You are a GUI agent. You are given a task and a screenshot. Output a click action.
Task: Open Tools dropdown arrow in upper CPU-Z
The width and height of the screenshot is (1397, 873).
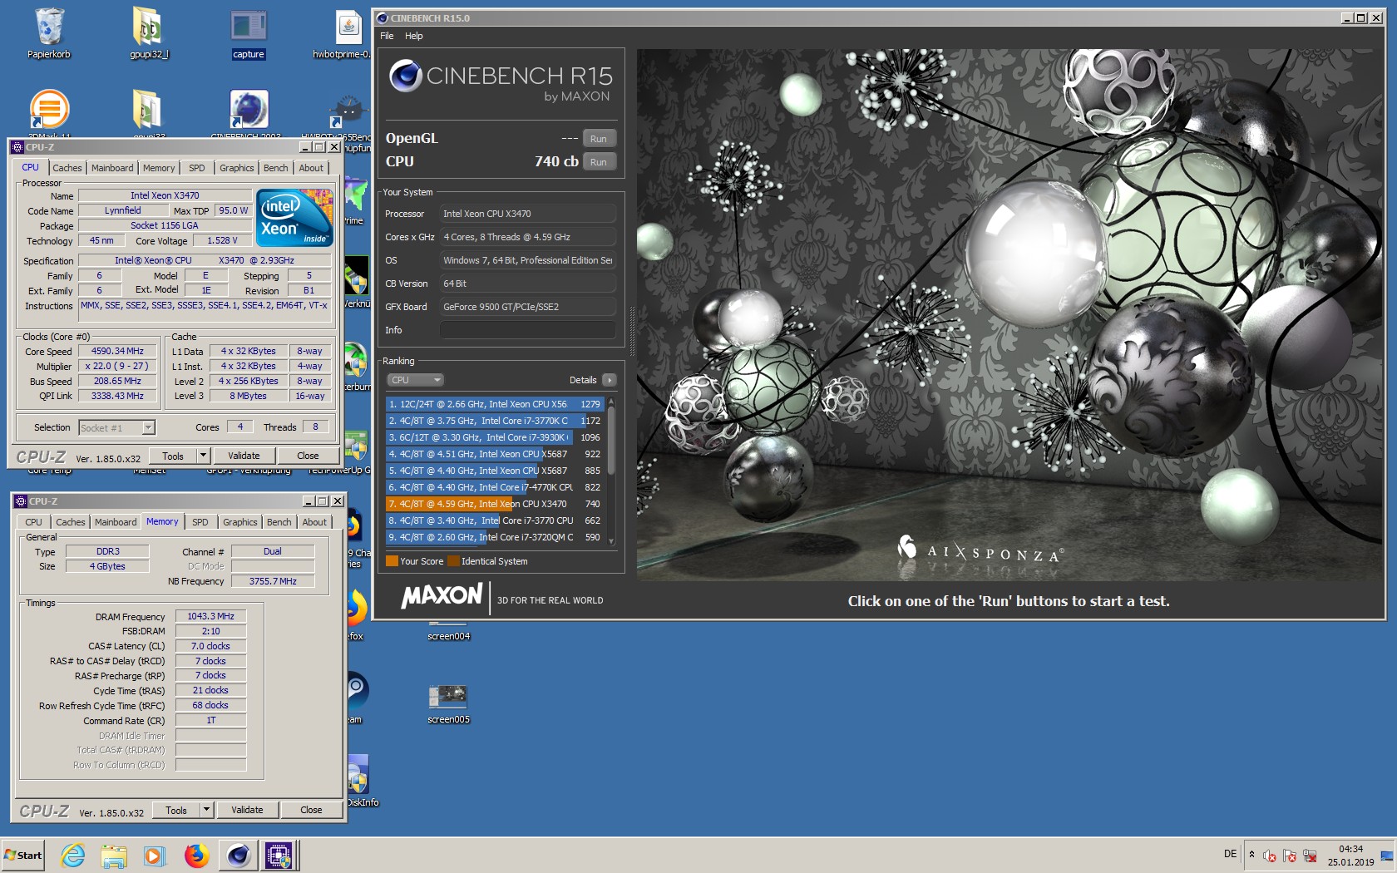[x=203, y=456]
